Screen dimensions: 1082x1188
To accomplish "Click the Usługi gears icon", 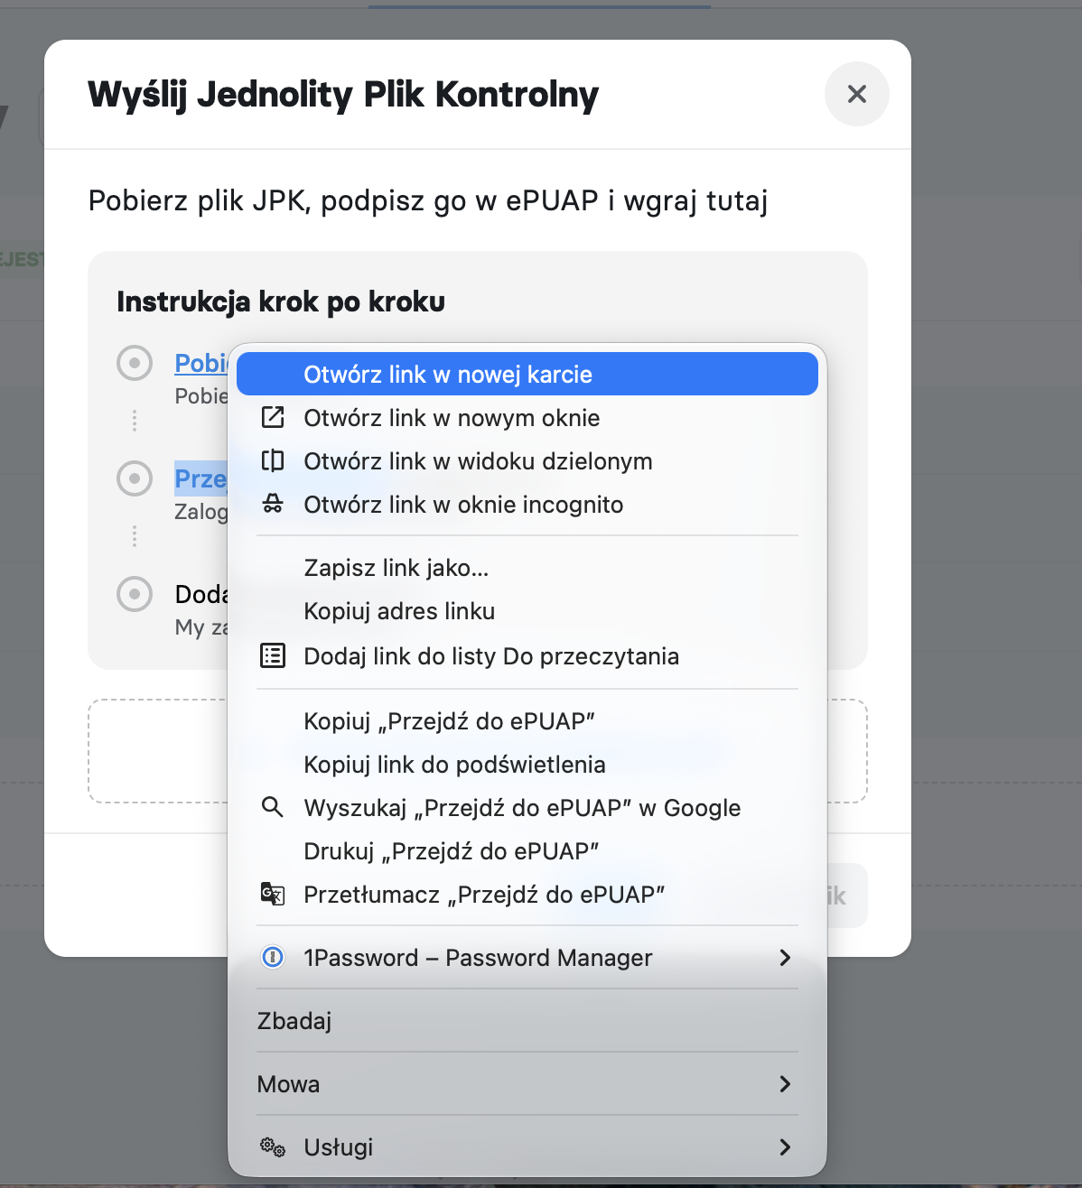I will pos(273,1147).
